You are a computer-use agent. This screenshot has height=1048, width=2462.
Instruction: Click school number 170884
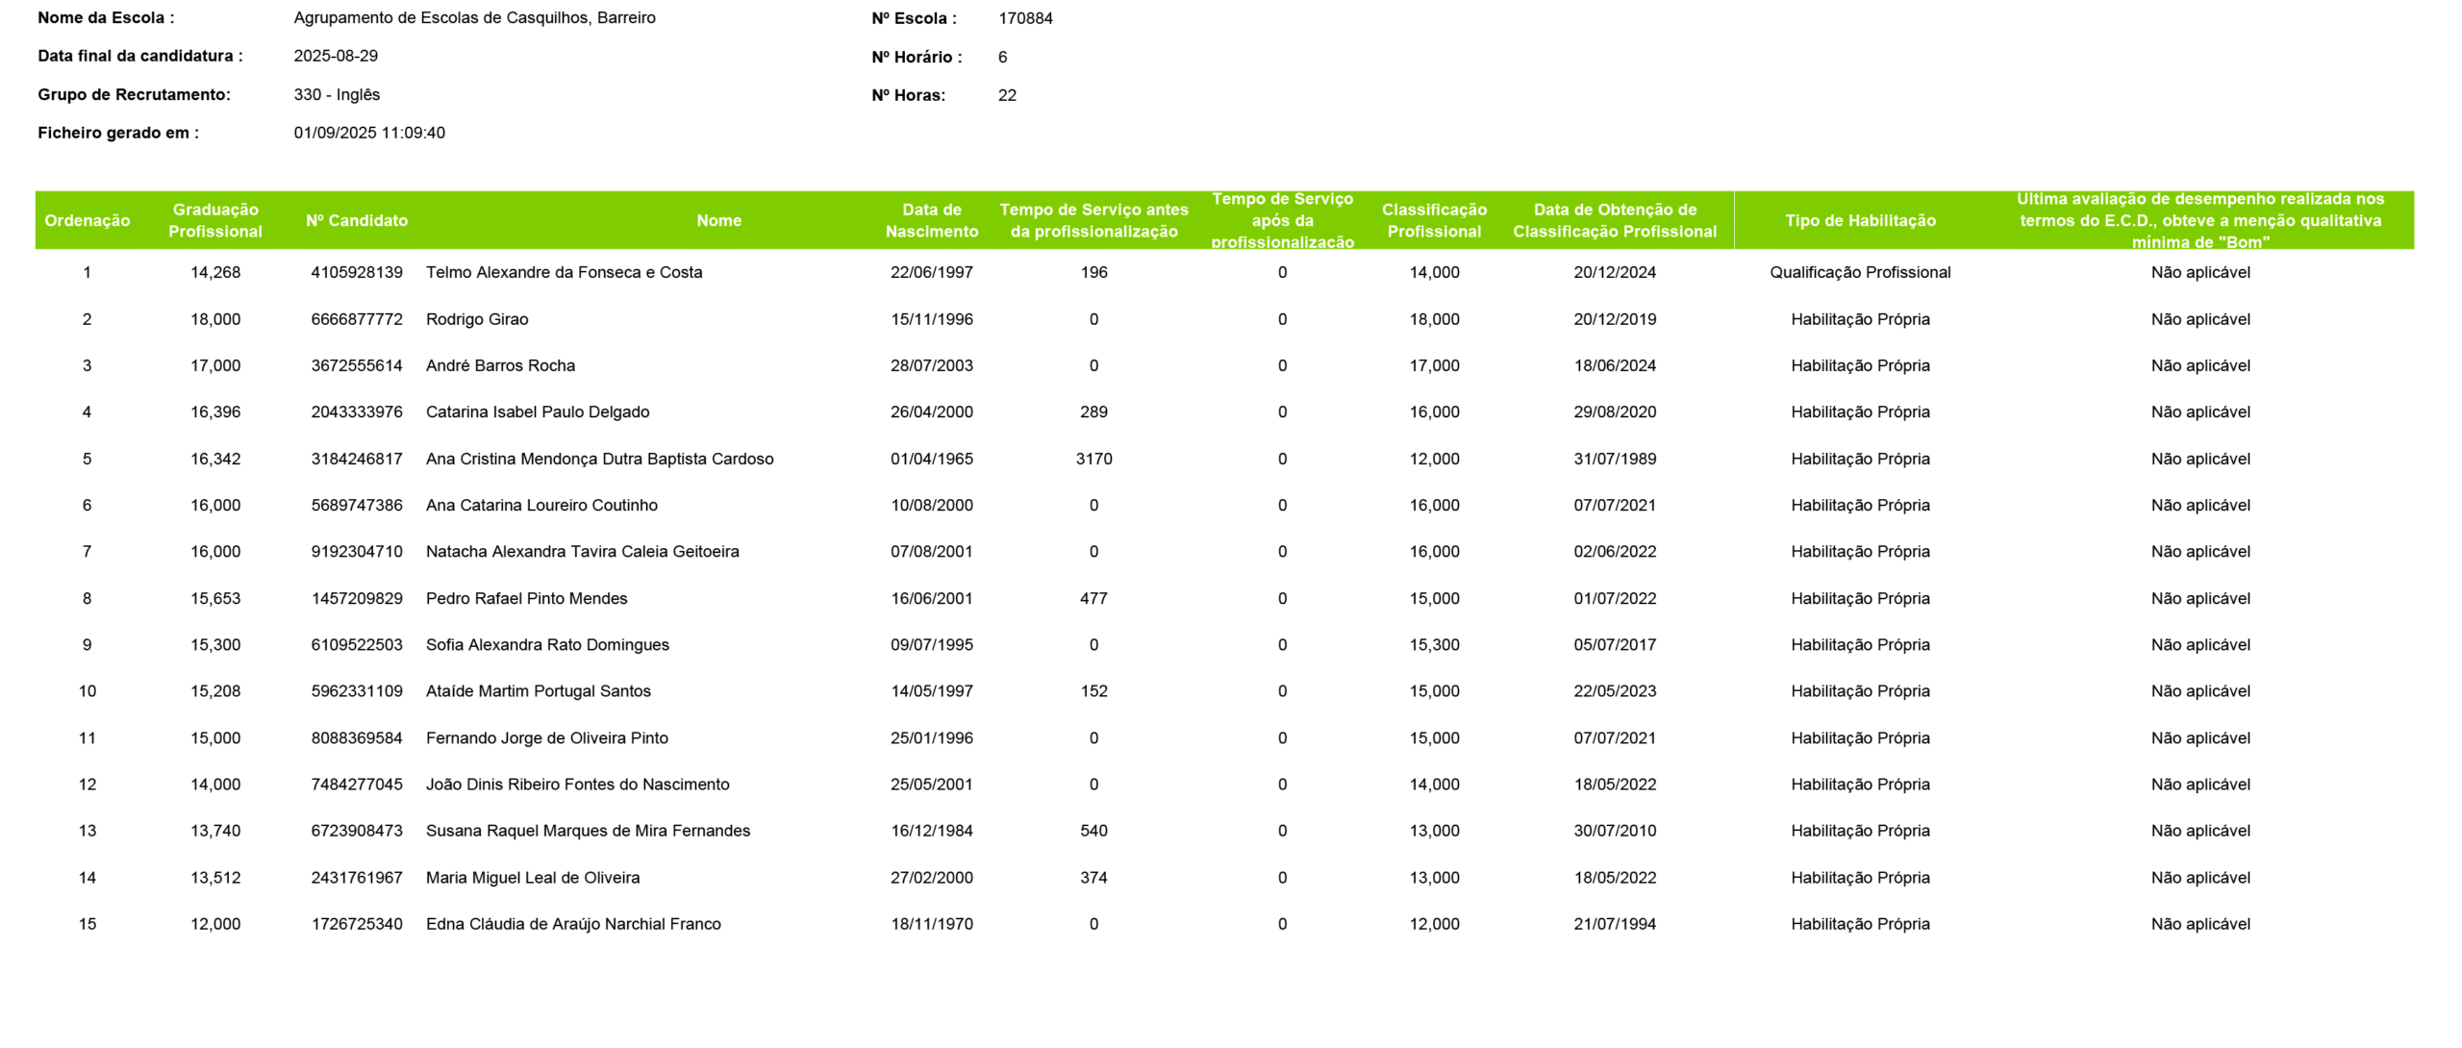[1025, 18]
